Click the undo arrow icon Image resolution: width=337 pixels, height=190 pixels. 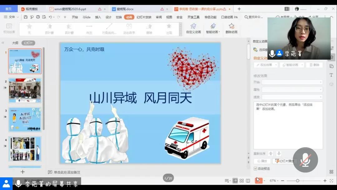(50, 17)
